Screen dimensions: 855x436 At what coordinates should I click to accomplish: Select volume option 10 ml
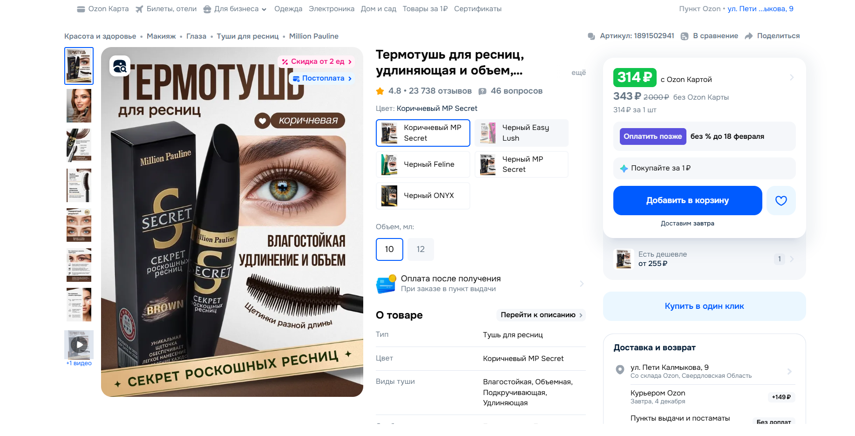click(x=389, y=249)
